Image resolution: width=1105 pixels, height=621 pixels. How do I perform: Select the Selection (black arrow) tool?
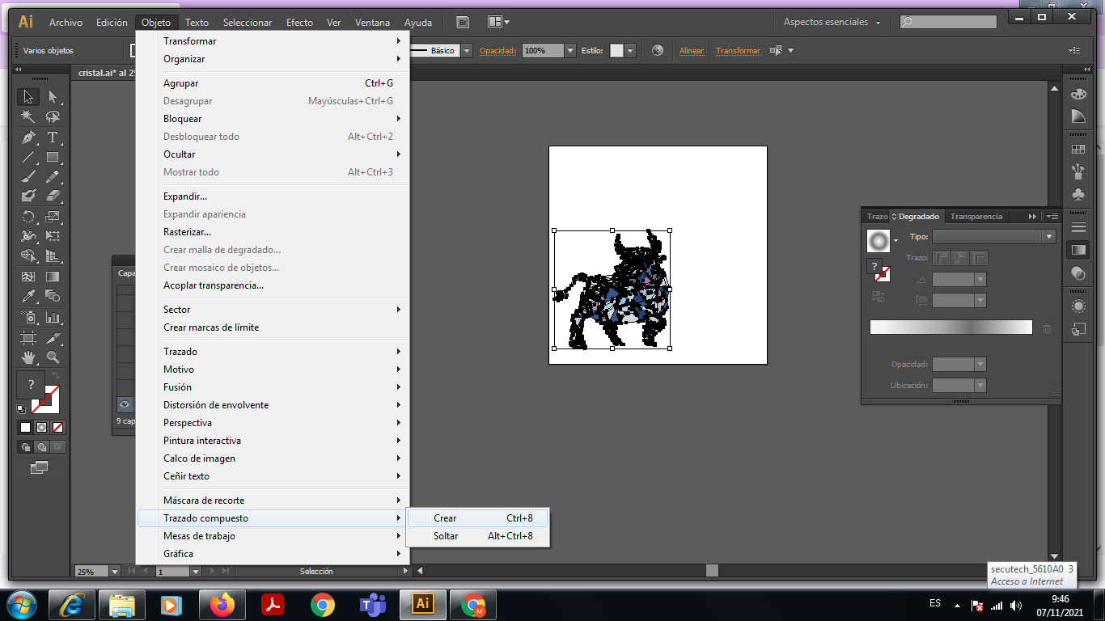click(28, 97)
